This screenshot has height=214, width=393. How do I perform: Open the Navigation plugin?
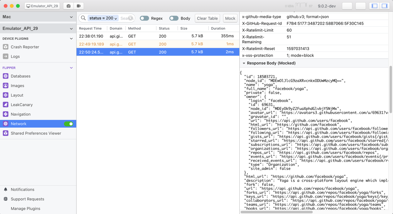pyautogui.click(x=21, y=114)
